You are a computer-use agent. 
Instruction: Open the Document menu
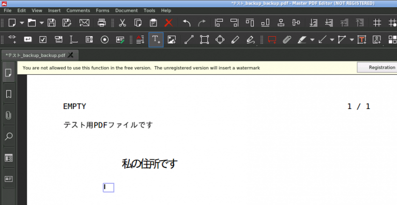(x=126, y=10)
